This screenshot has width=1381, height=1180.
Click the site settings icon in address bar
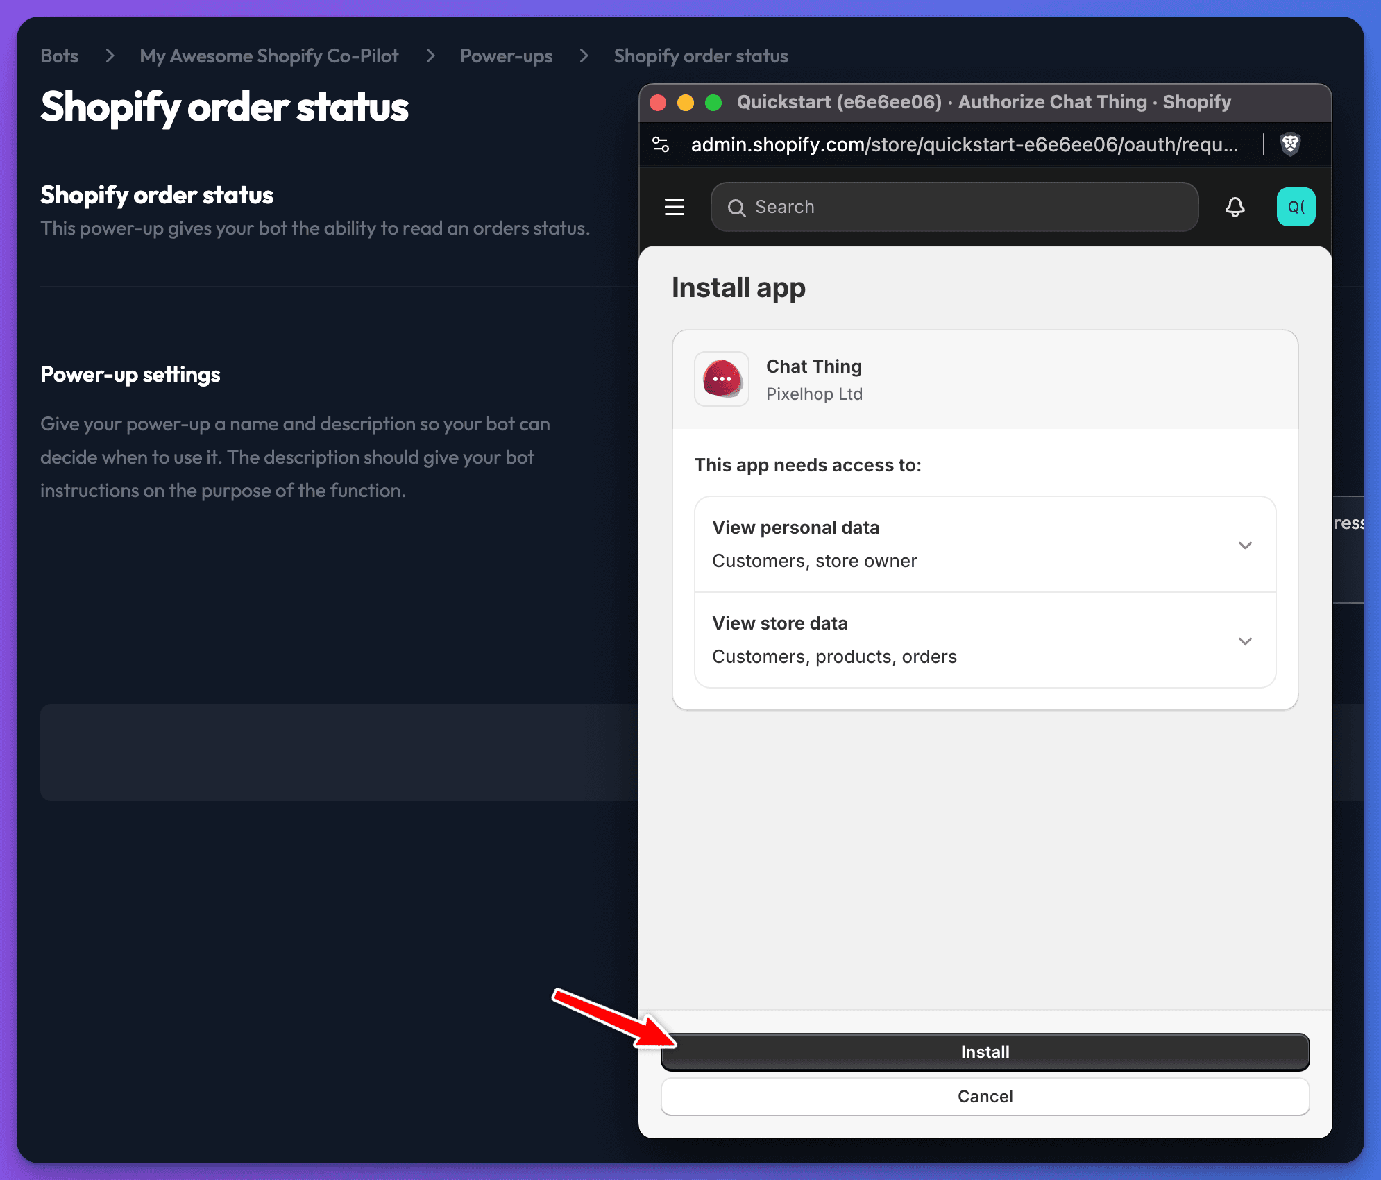coord(661,144)
